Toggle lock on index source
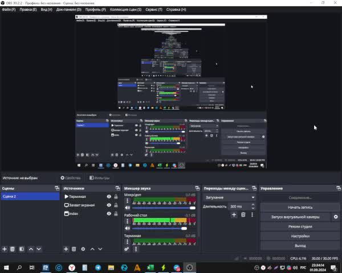This screenshot has width=342, height=273. click(x=116, y=214)
